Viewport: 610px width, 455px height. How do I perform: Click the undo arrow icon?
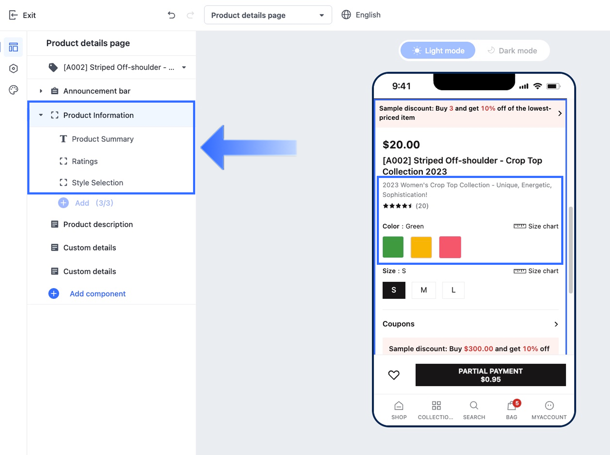[x=172, y=15]
